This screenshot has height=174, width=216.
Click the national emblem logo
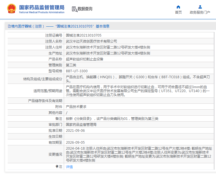coord(12,9)
